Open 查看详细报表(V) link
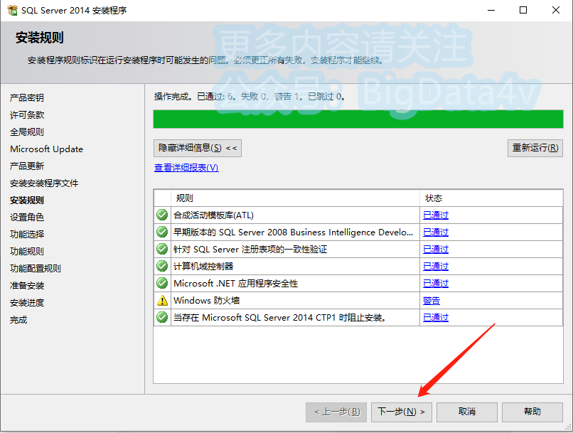The width and height of the screenshot is (573, 433). (x=186, y=168)
